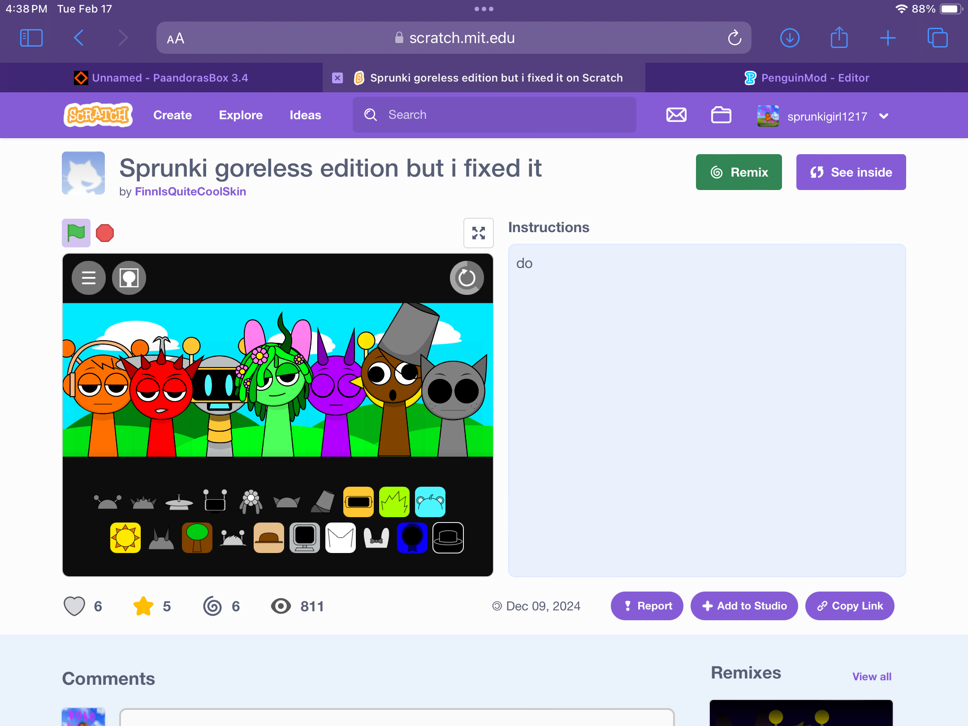Open the AA reader options menu
968x726 pixels.
click(x=175, y=39)
